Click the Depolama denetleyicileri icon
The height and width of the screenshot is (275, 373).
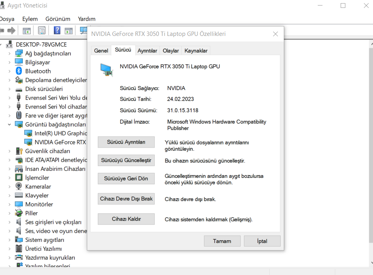point(19,80)
